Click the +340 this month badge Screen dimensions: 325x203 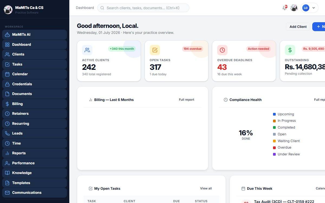122,49
